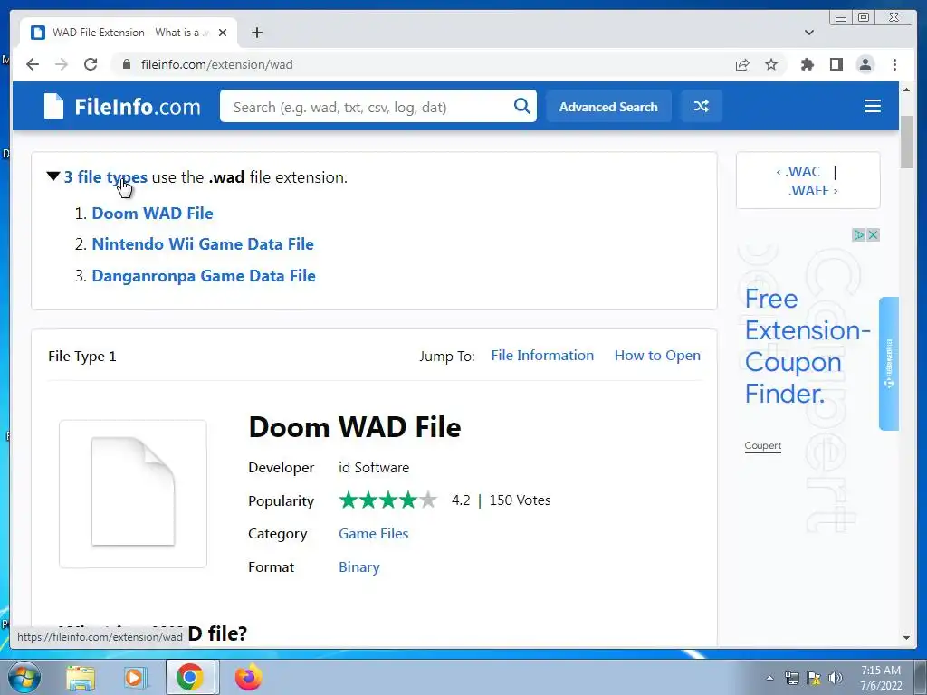927x695 pixels.
Task: Click the browser forward arrow
Action: [x=62, y=64]
